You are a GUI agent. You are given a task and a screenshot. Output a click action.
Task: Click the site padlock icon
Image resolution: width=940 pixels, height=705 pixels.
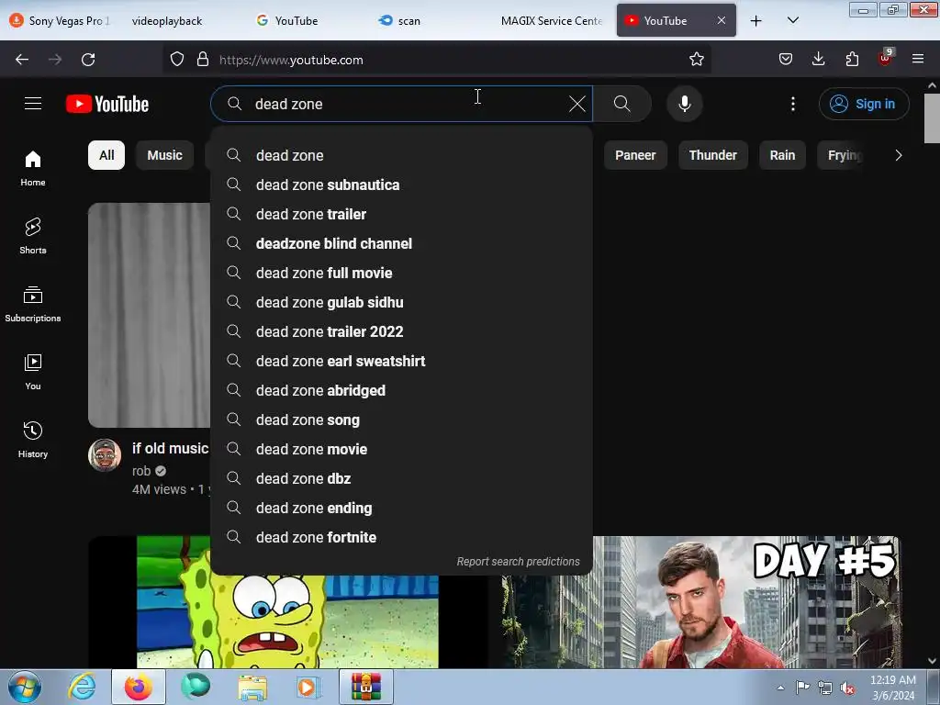point(203,60)
